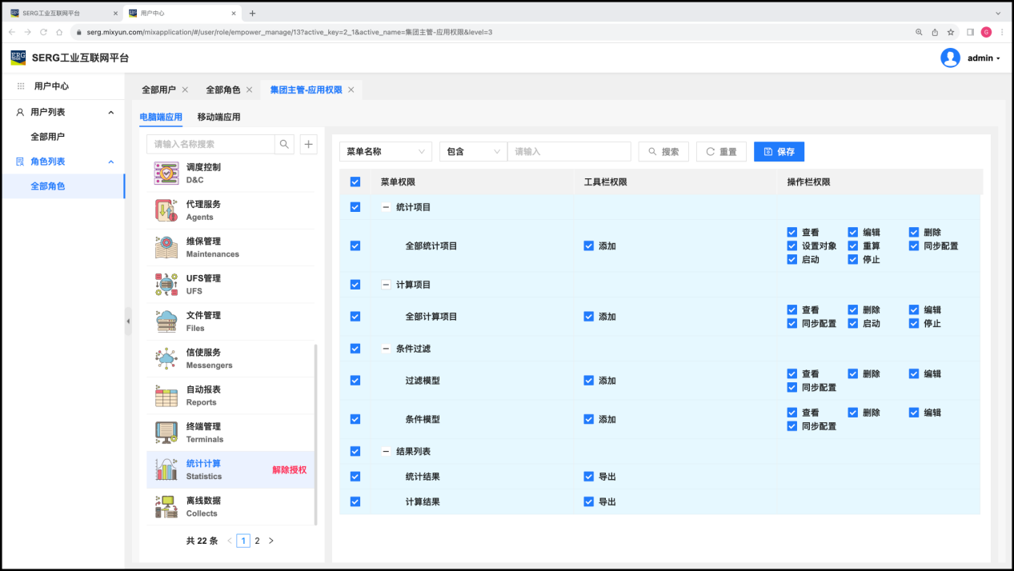Collapse the 统计项目 tree group

386,207
